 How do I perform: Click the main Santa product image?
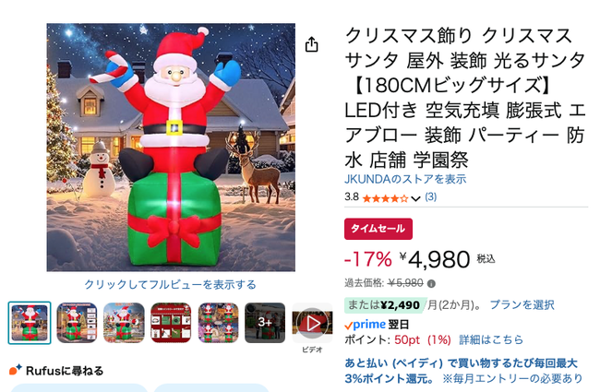pos(171,148)
